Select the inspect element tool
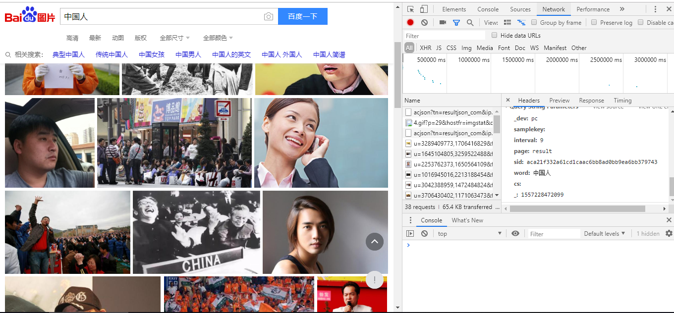Screen dimensions: 674x313 coord(411,8)
